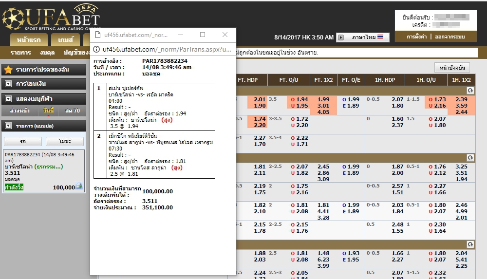Click 1H 1X2 odds 2.39
Screen dimensions: 487x279
coord(461,99)
